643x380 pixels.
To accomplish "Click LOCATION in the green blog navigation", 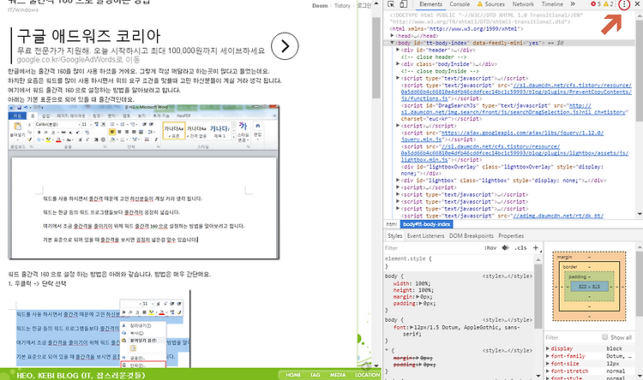I will pyautogui.click(x=367, y=375).
